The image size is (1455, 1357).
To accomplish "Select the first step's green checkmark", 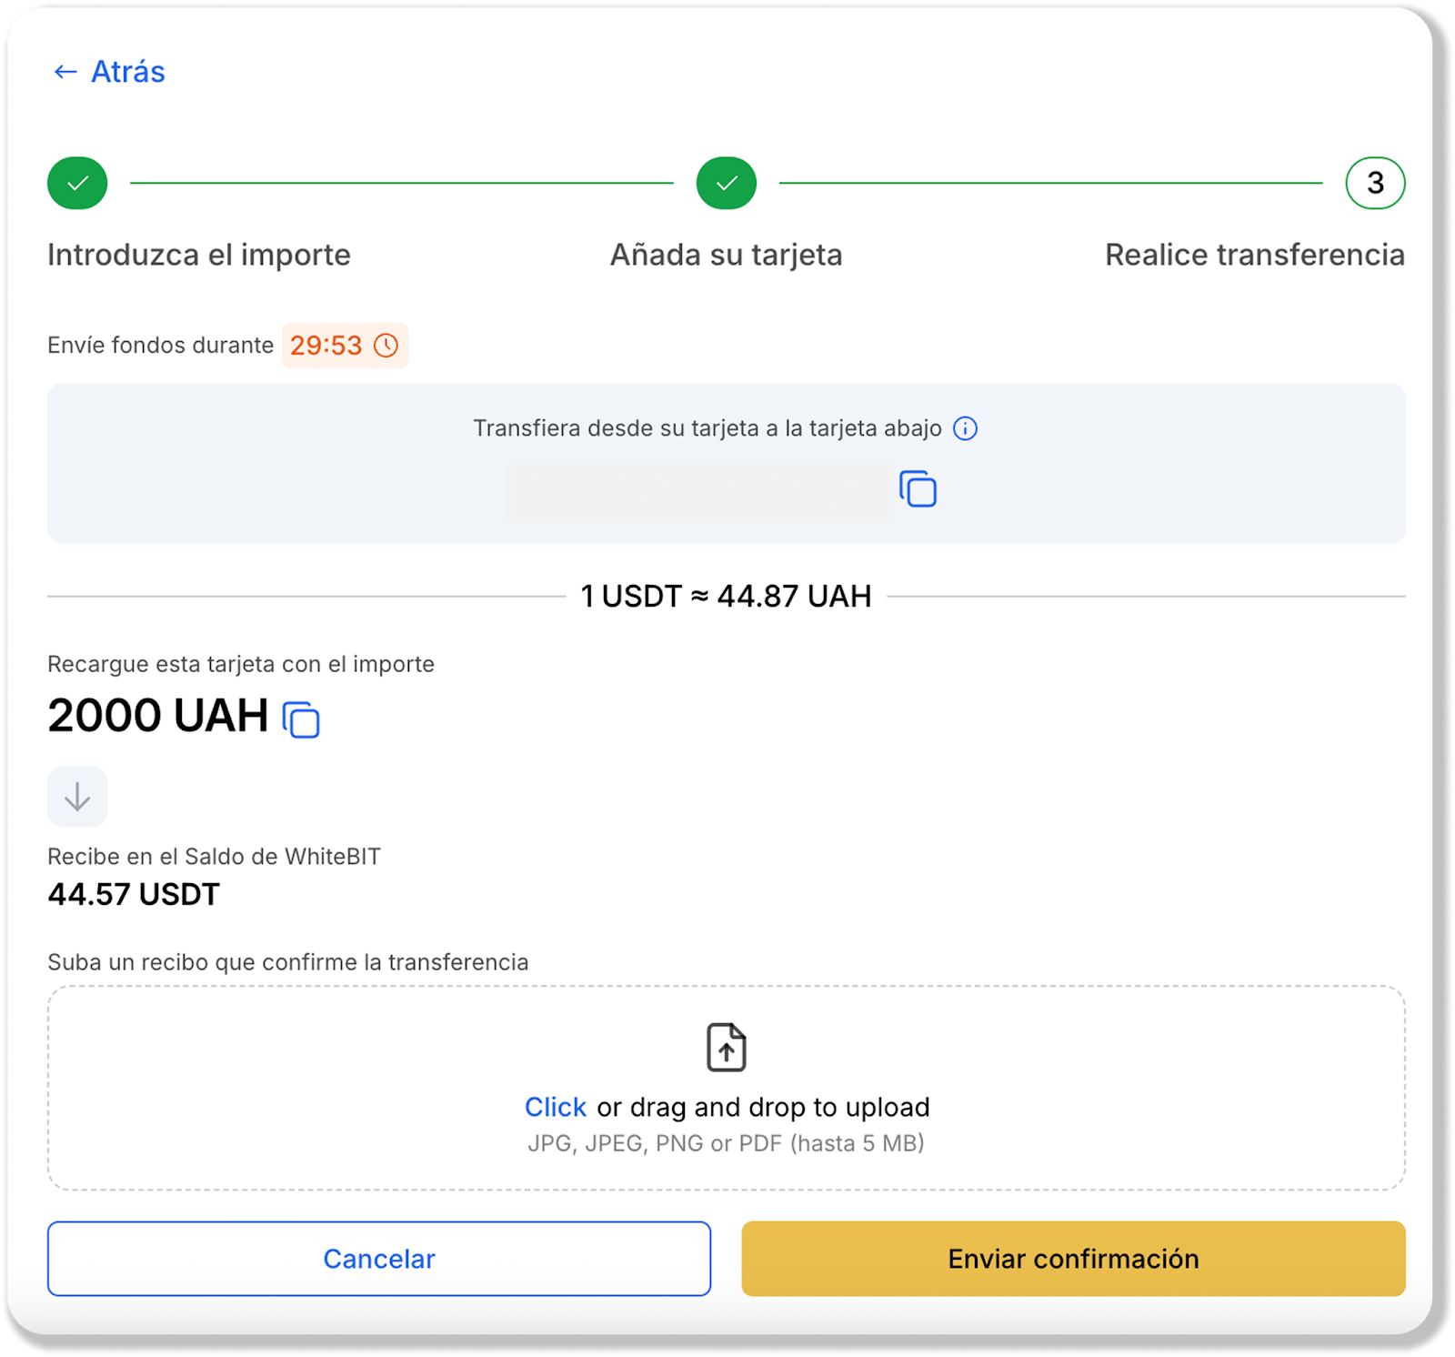I will click(x=77, y=183).
